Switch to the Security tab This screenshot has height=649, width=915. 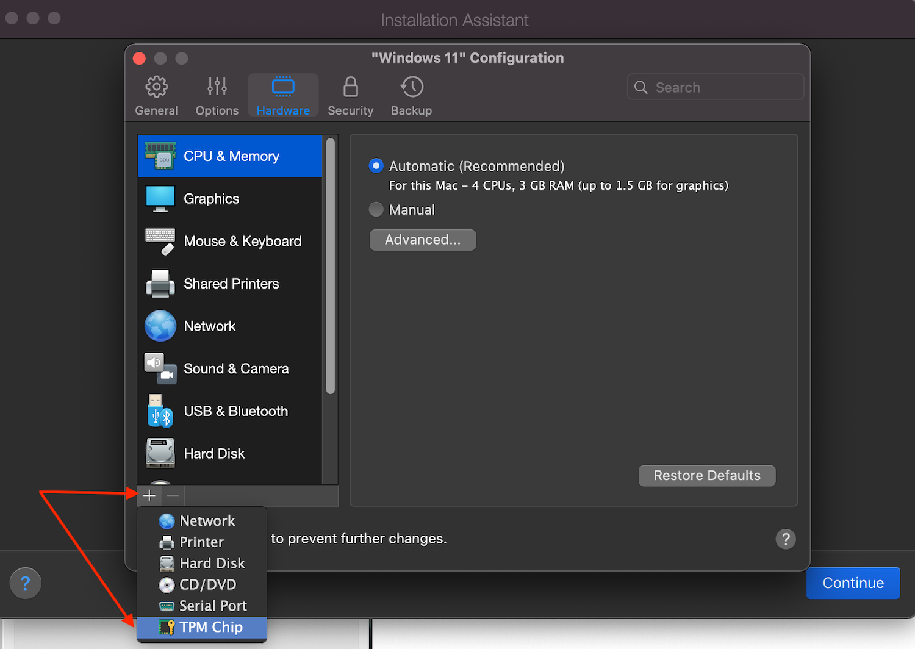350,95
